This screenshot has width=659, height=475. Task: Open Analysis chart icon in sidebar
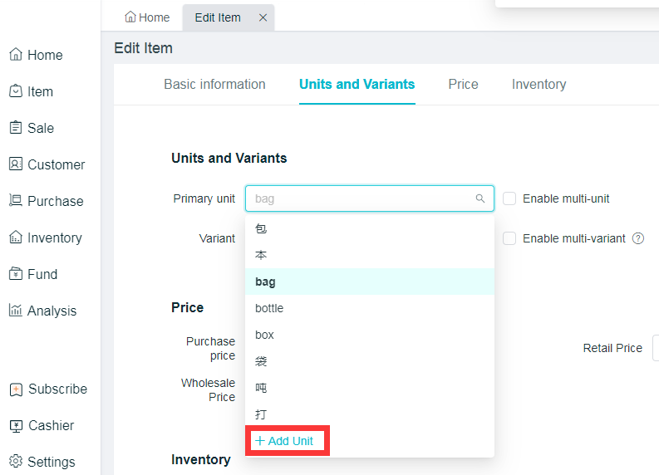(x=15, y=311)
